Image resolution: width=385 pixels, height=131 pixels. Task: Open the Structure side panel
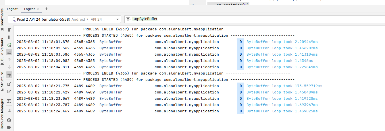click(2, 81)
